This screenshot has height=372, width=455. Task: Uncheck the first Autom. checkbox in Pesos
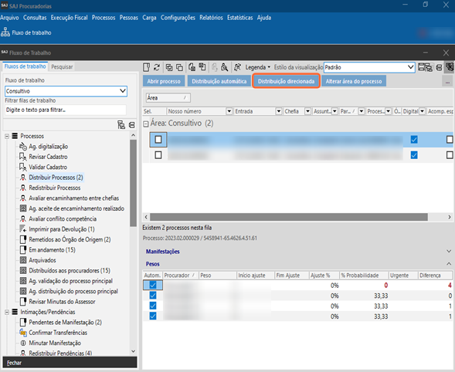[x=153, y=285]
